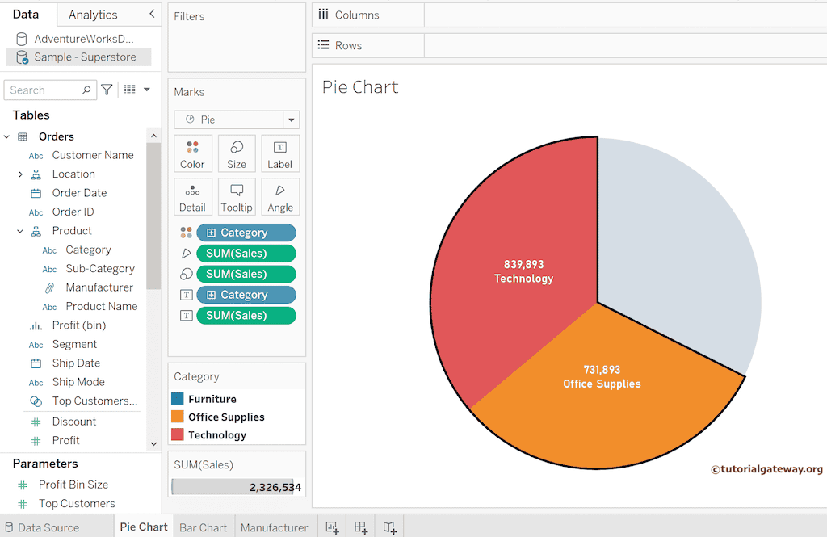The height and width of the screenshot is (537, 827).
Task: Select the Top Customers parameter
Action: tap(77, 504)
